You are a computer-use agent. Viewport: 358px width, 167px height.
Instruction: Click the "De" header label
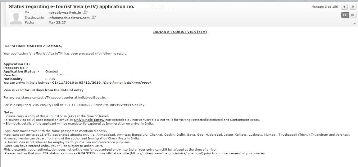27,12
